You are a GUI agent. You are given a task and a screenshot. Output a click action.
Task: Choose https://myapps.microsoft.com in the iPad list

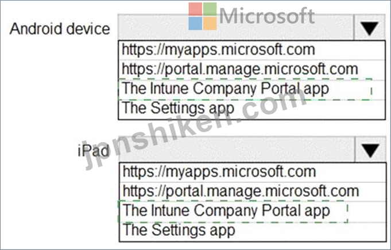253,173
